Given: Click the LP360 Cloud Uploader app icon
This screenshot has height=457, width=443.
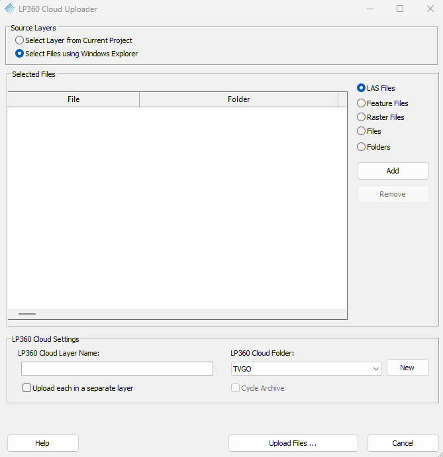Looking at the screenshot, I should (10, 9).
